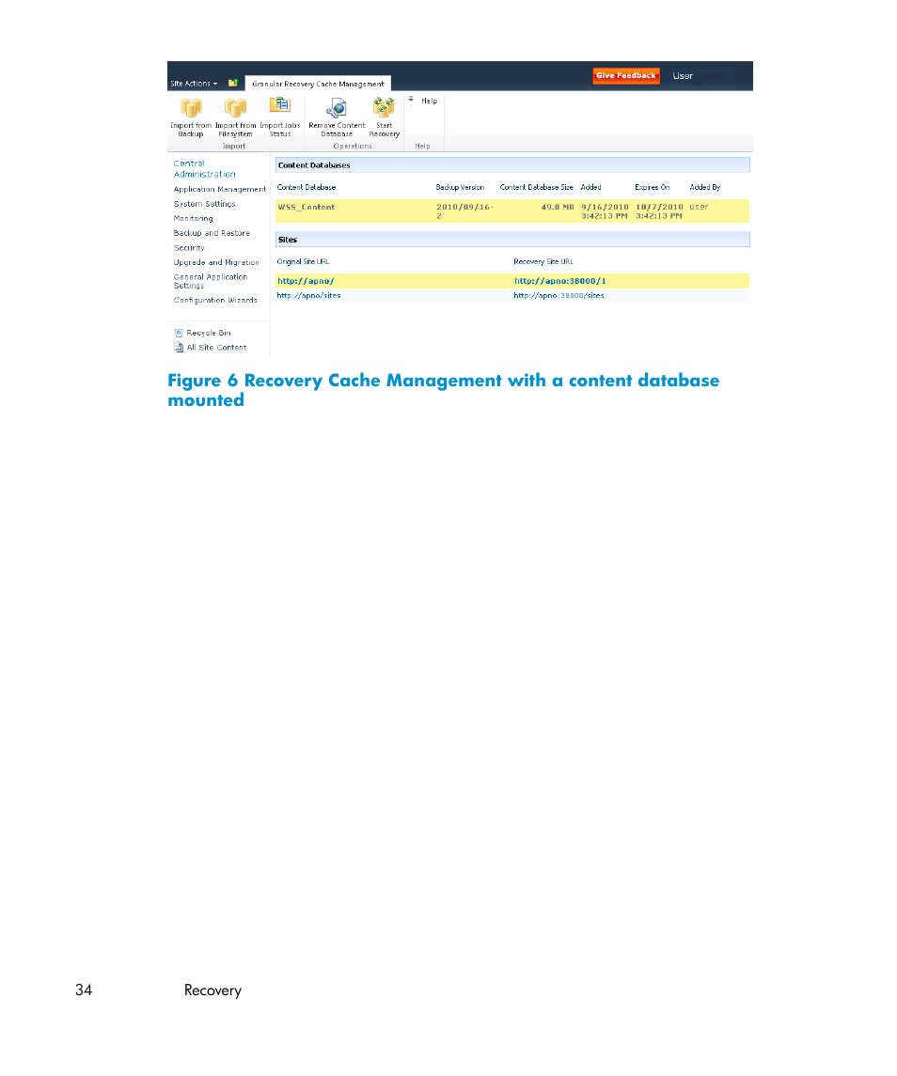Click the Sites section header
The width and height of the screenshot is (897, 1076).
click(512, 240)
